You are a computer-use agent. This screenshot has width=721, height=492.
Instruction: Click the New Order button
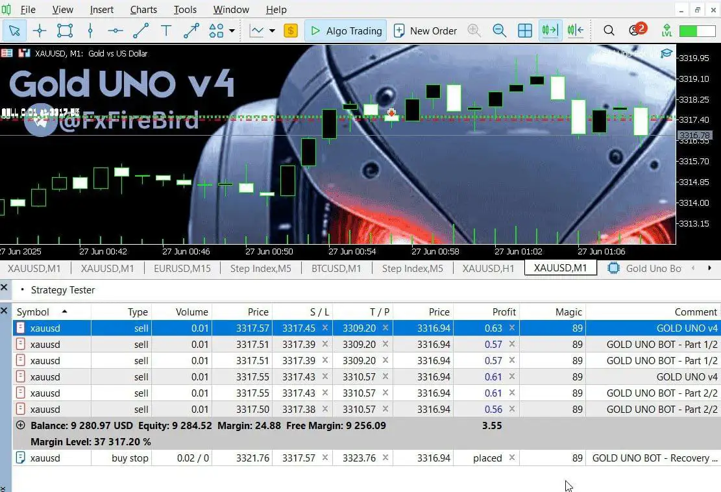(425, 31)
